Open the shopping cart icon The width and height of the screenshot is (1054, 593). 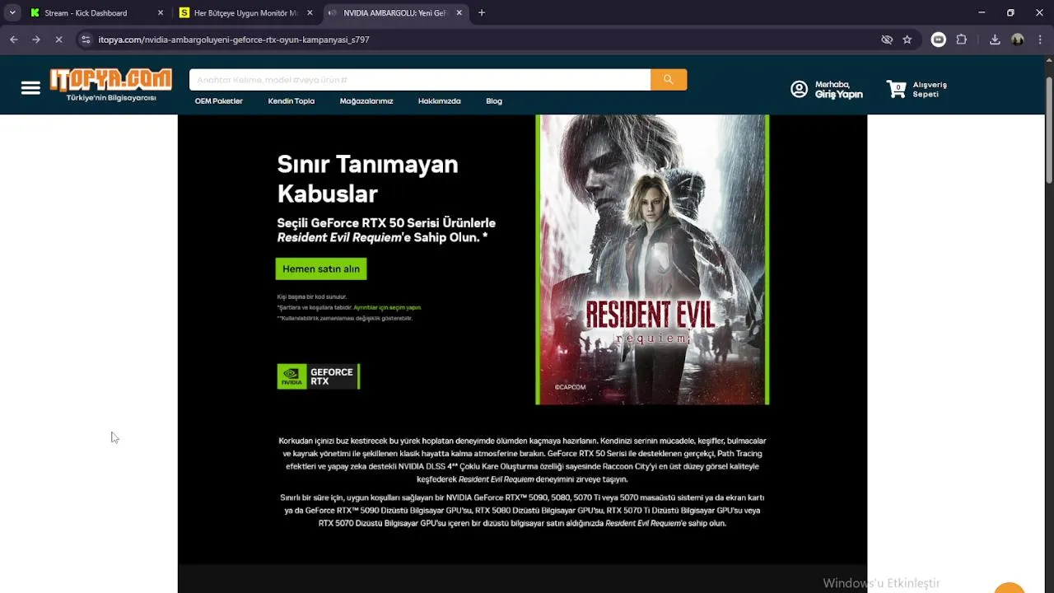[896, 89]
